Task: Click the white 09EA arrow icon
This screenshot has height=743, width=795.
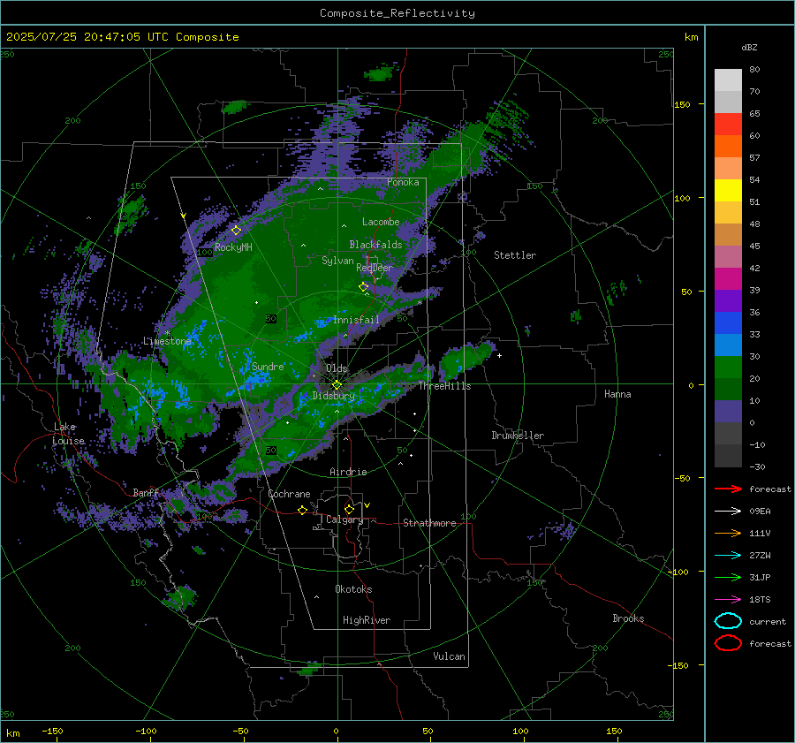Action: tap(728, 512)
